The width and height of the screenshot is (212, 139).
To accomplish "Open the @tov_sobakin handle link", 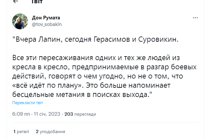I will [x=47, y=24].
